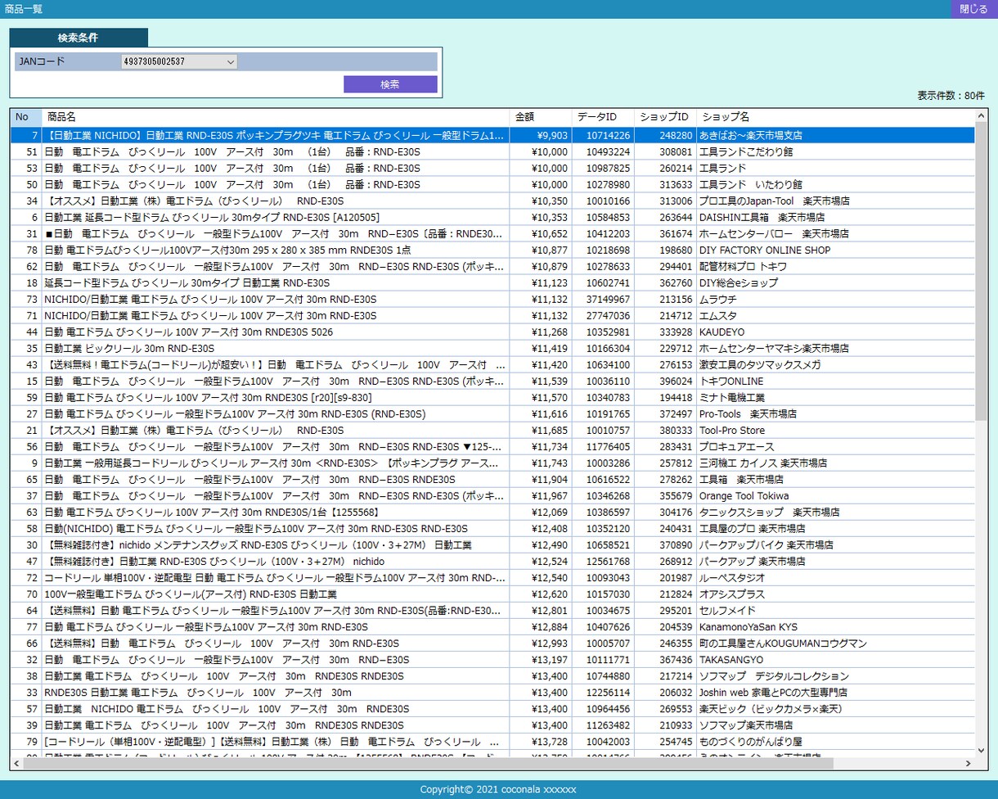Click shop name セルフメイド
This screenshot has width=998, height=799.
727,610
